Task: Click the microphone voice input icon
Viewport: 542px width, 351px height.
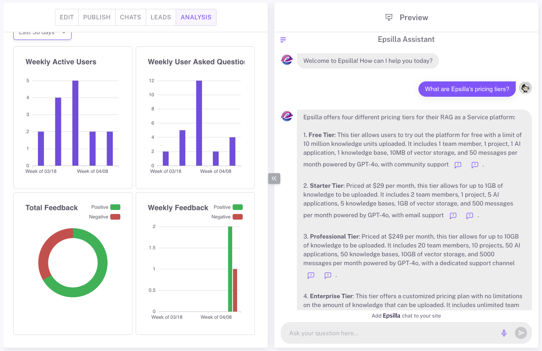Action: tap(504, 333)
